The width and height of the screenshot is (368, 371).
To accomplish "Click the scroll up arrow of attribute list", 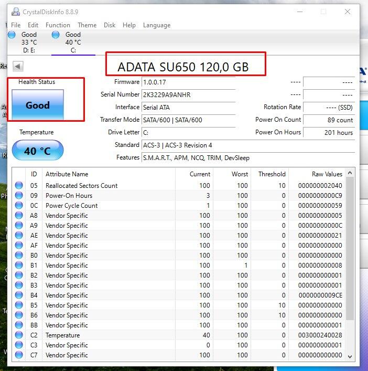I will (x=350, y=173).
